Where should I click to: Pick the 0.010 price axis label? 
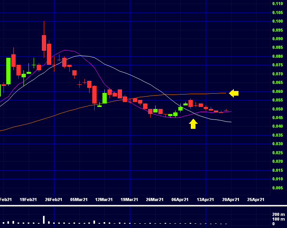point(278,179)
